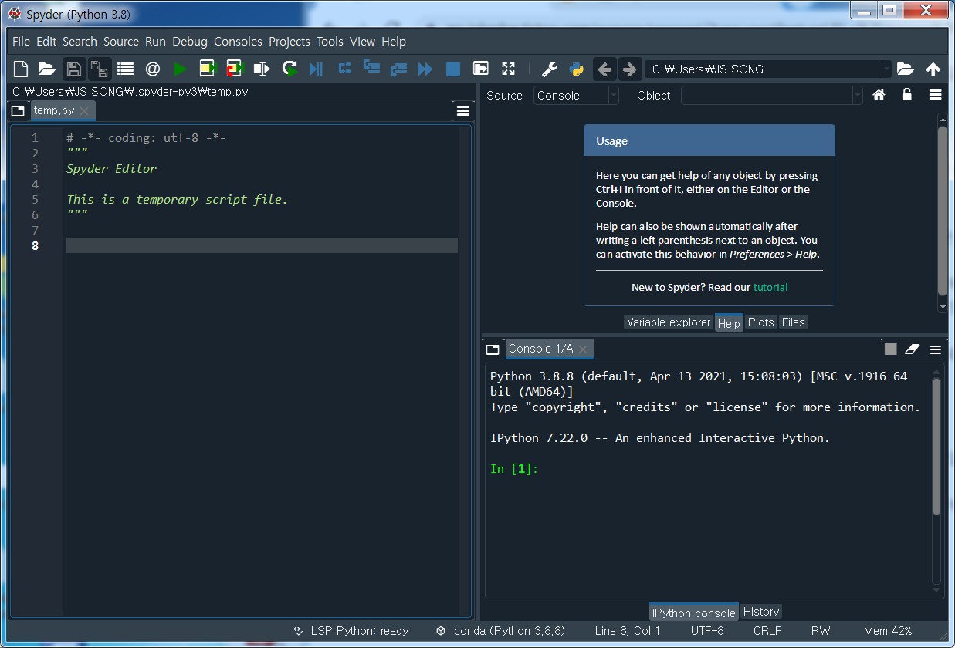Save all files from the toolbar
The image size is (955, 648).
click(x=99, y=69)
